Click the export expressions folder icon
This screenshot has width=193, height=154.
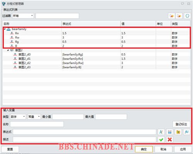click(179, 16)
